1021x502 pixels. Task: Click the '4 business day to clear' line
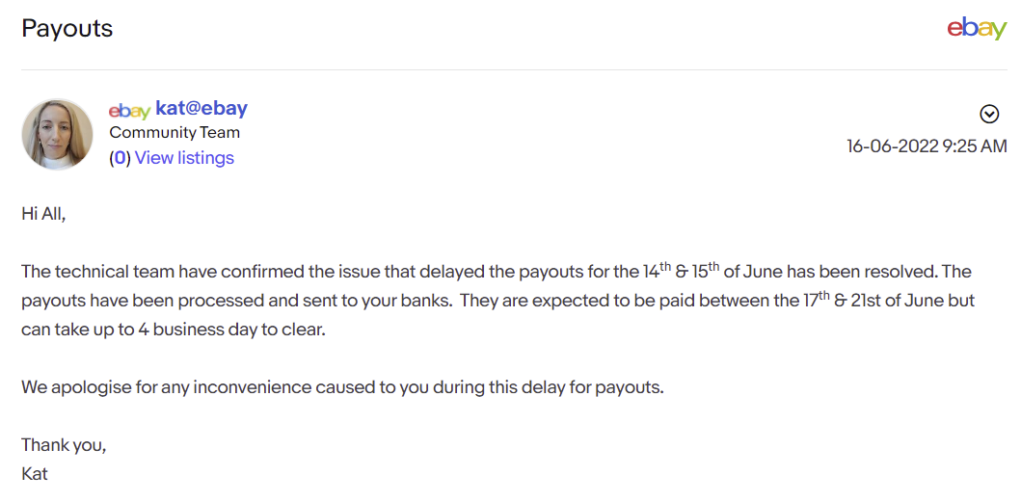pos(174,330)
